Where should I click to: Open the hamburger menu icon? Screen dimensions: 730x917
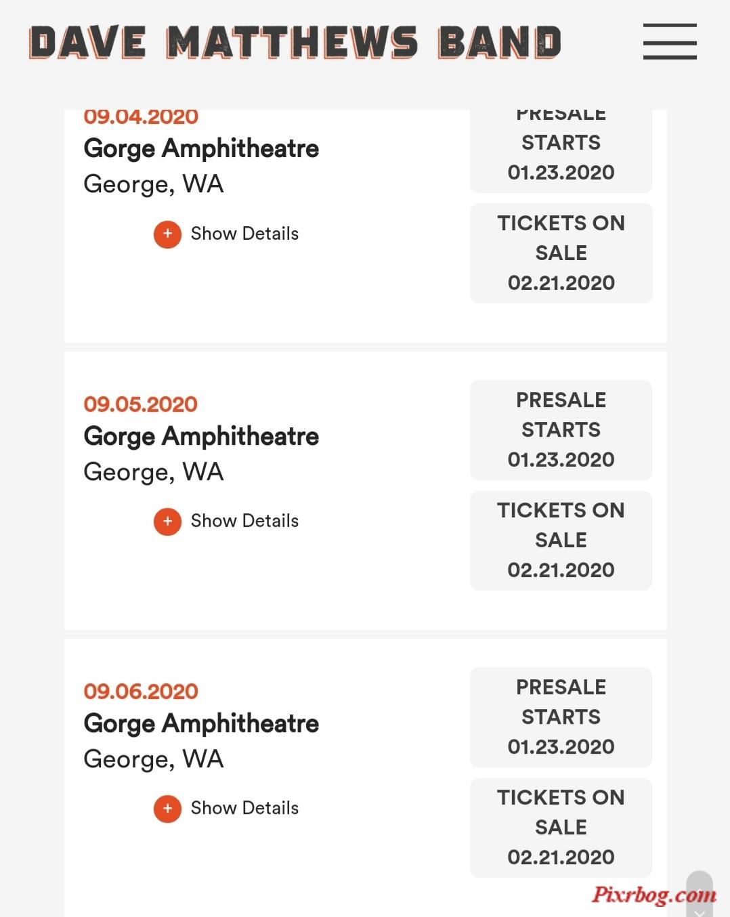tap(670, 41)
